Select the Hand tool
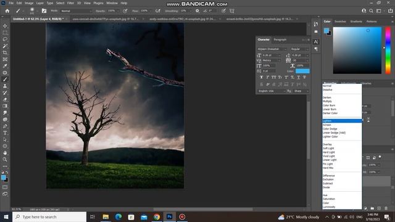The height and width of the screenshot is (222, 395). 5,153
